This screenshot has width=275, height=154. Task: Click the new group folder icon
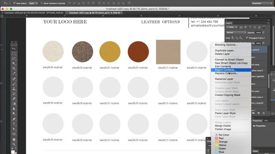(254, 113)
